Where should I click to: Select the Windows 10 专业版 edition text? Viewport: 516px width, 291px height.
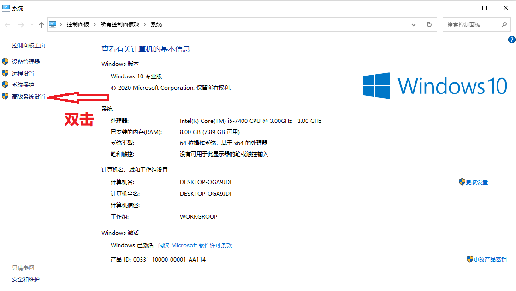coord(136,76)
